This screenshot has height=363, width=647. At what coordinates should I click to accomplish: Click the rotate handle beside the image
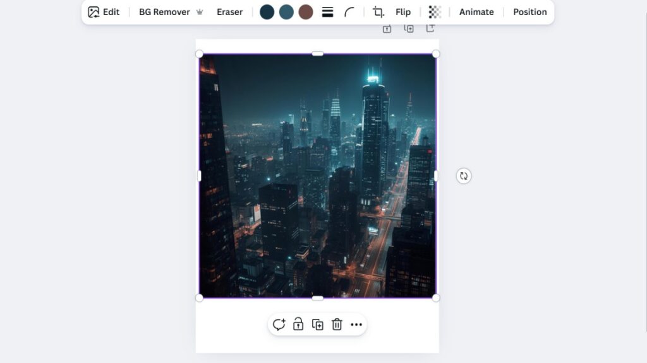coord(464,176)
